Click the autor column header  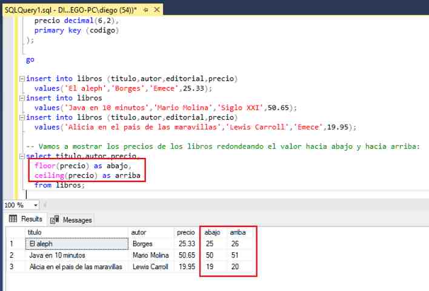point(151,232)
